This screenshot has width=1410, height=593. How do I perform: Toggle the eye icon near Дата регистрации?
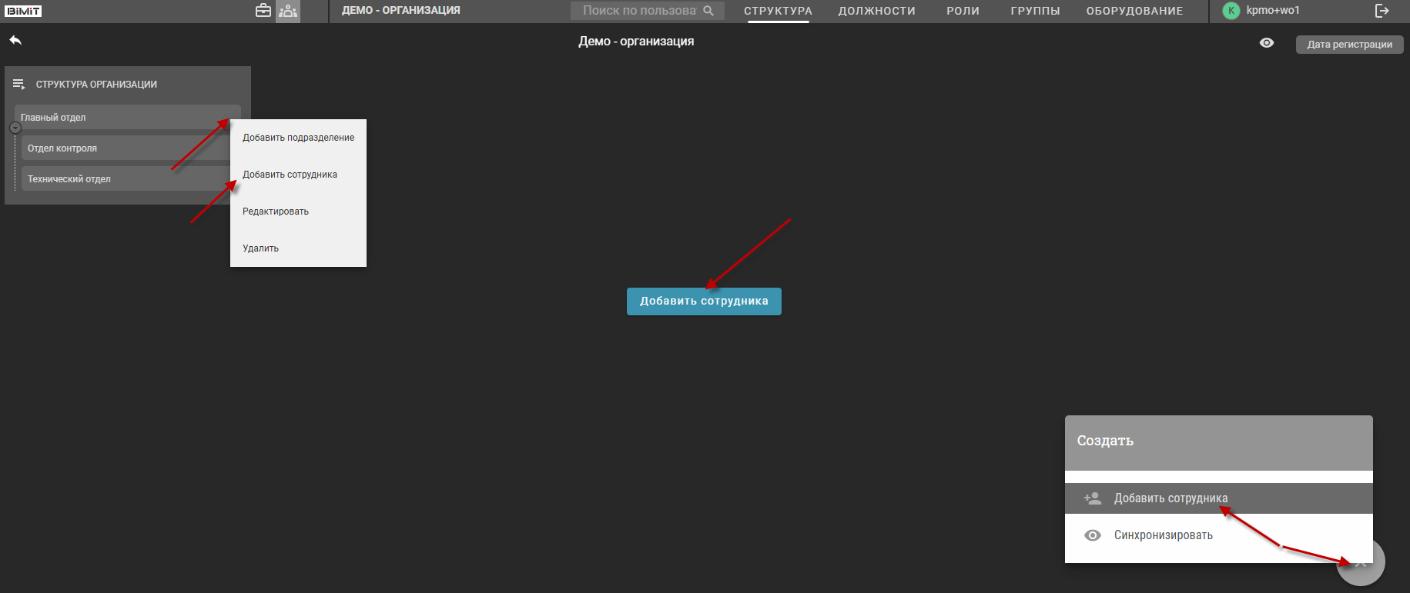pos(1267,43)
